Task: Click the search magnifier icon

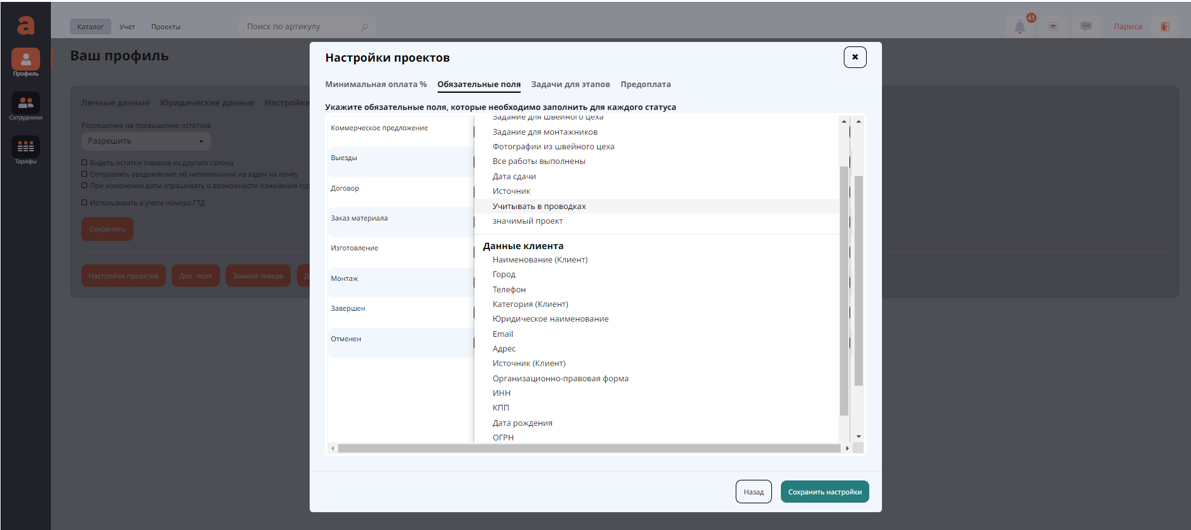Action: point(364,27)
